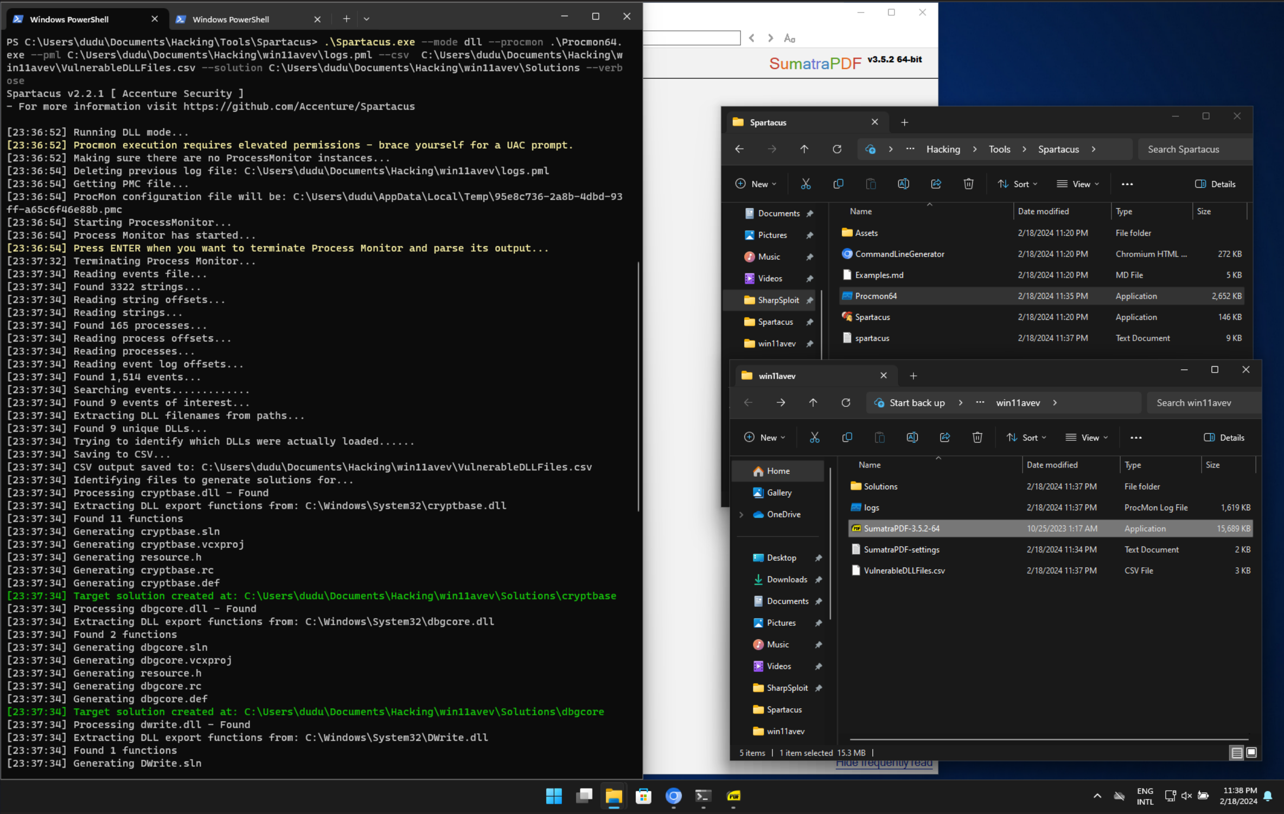This screenshot has height=814, width=1284.
Task: Add new tab in PowerShell terminal
Action: pos(346,19)
